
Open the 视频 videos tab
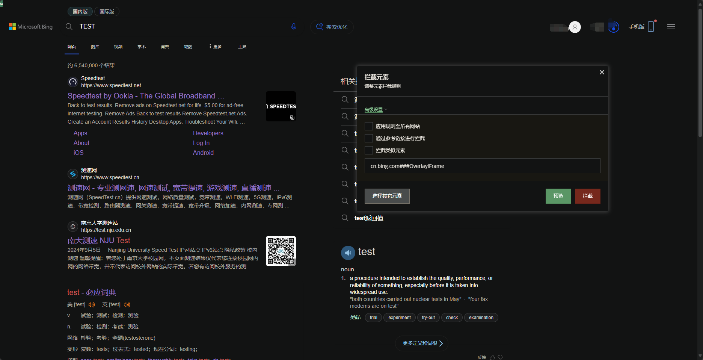pyautogui.click(x=118, y=47)
